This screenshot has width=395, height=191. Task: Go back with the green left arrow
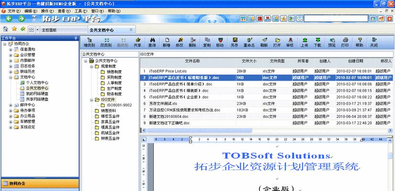click(9, 19)
